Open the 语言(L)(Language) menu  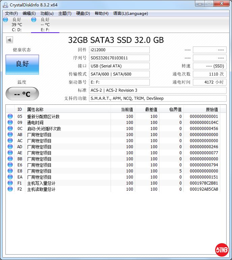pyautogui.click(x=130, y=13)
